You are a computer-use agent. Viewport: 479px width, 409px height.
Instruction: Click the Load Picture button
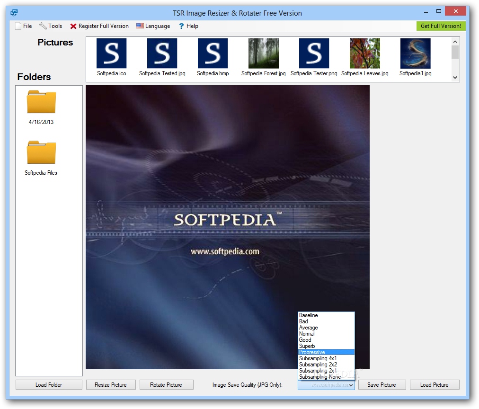coord(435,385)
